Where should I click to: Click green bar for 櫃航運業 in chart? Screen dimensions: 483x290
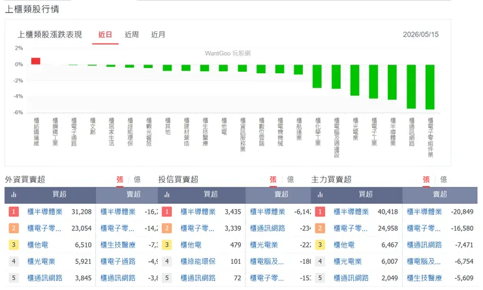(298, 69)
